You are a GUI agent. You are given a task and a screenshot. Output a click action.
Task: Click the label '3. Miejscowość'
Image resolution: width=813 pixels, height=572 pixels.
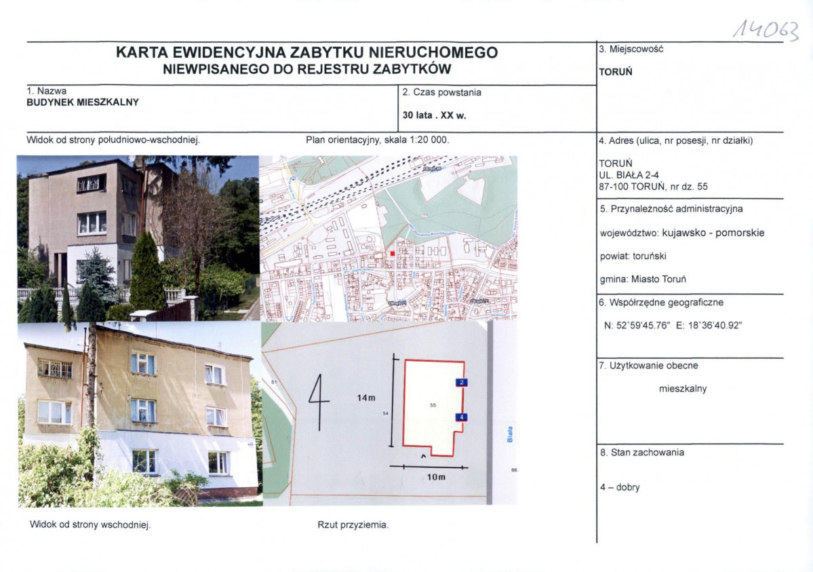pyautogui.click(x=631, y=50)
